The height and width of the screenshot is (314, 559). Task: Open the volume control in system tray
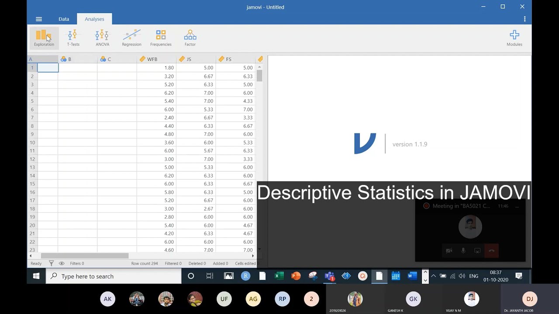(462, 276)
